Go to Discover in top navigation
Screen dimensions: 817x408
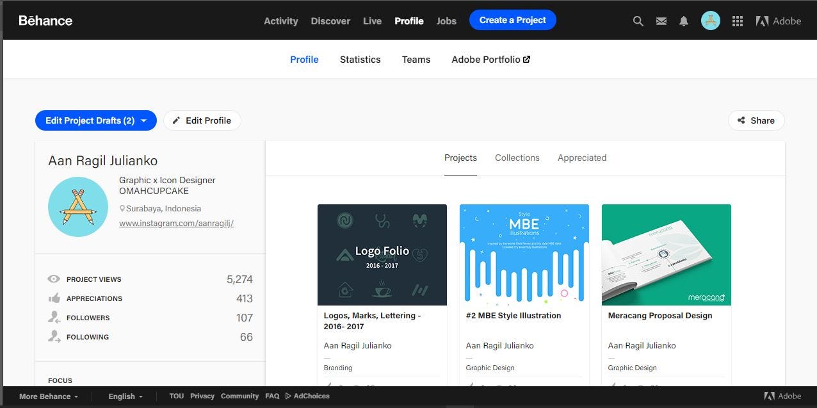click(x=330, y=21)
